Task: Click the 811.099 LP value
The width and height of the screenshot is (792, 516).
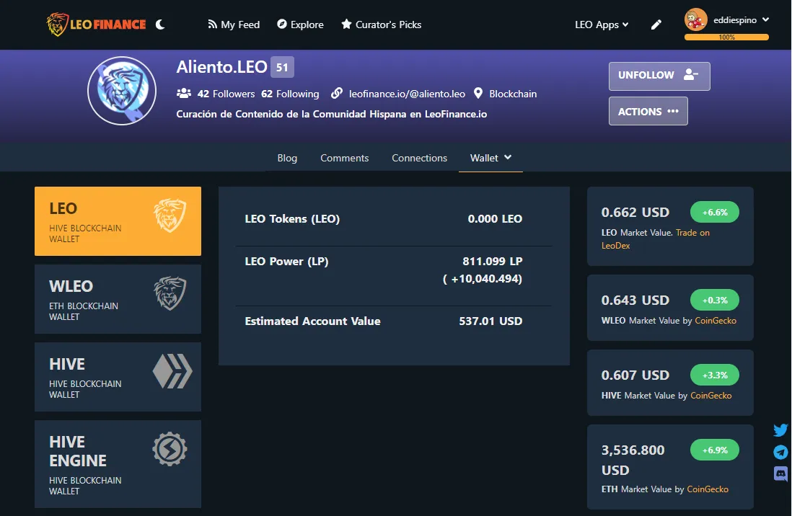Action: 492,261
